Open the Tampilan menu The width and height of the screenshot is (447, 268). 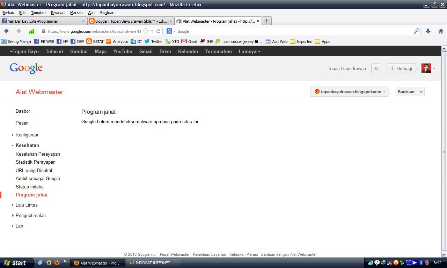[x=38, y=13]
